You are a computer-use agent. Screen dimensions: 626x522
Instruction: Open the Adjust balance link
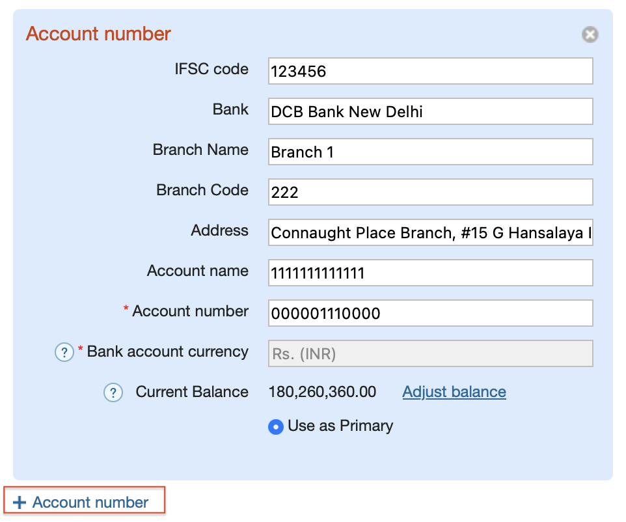pos(454,392)
